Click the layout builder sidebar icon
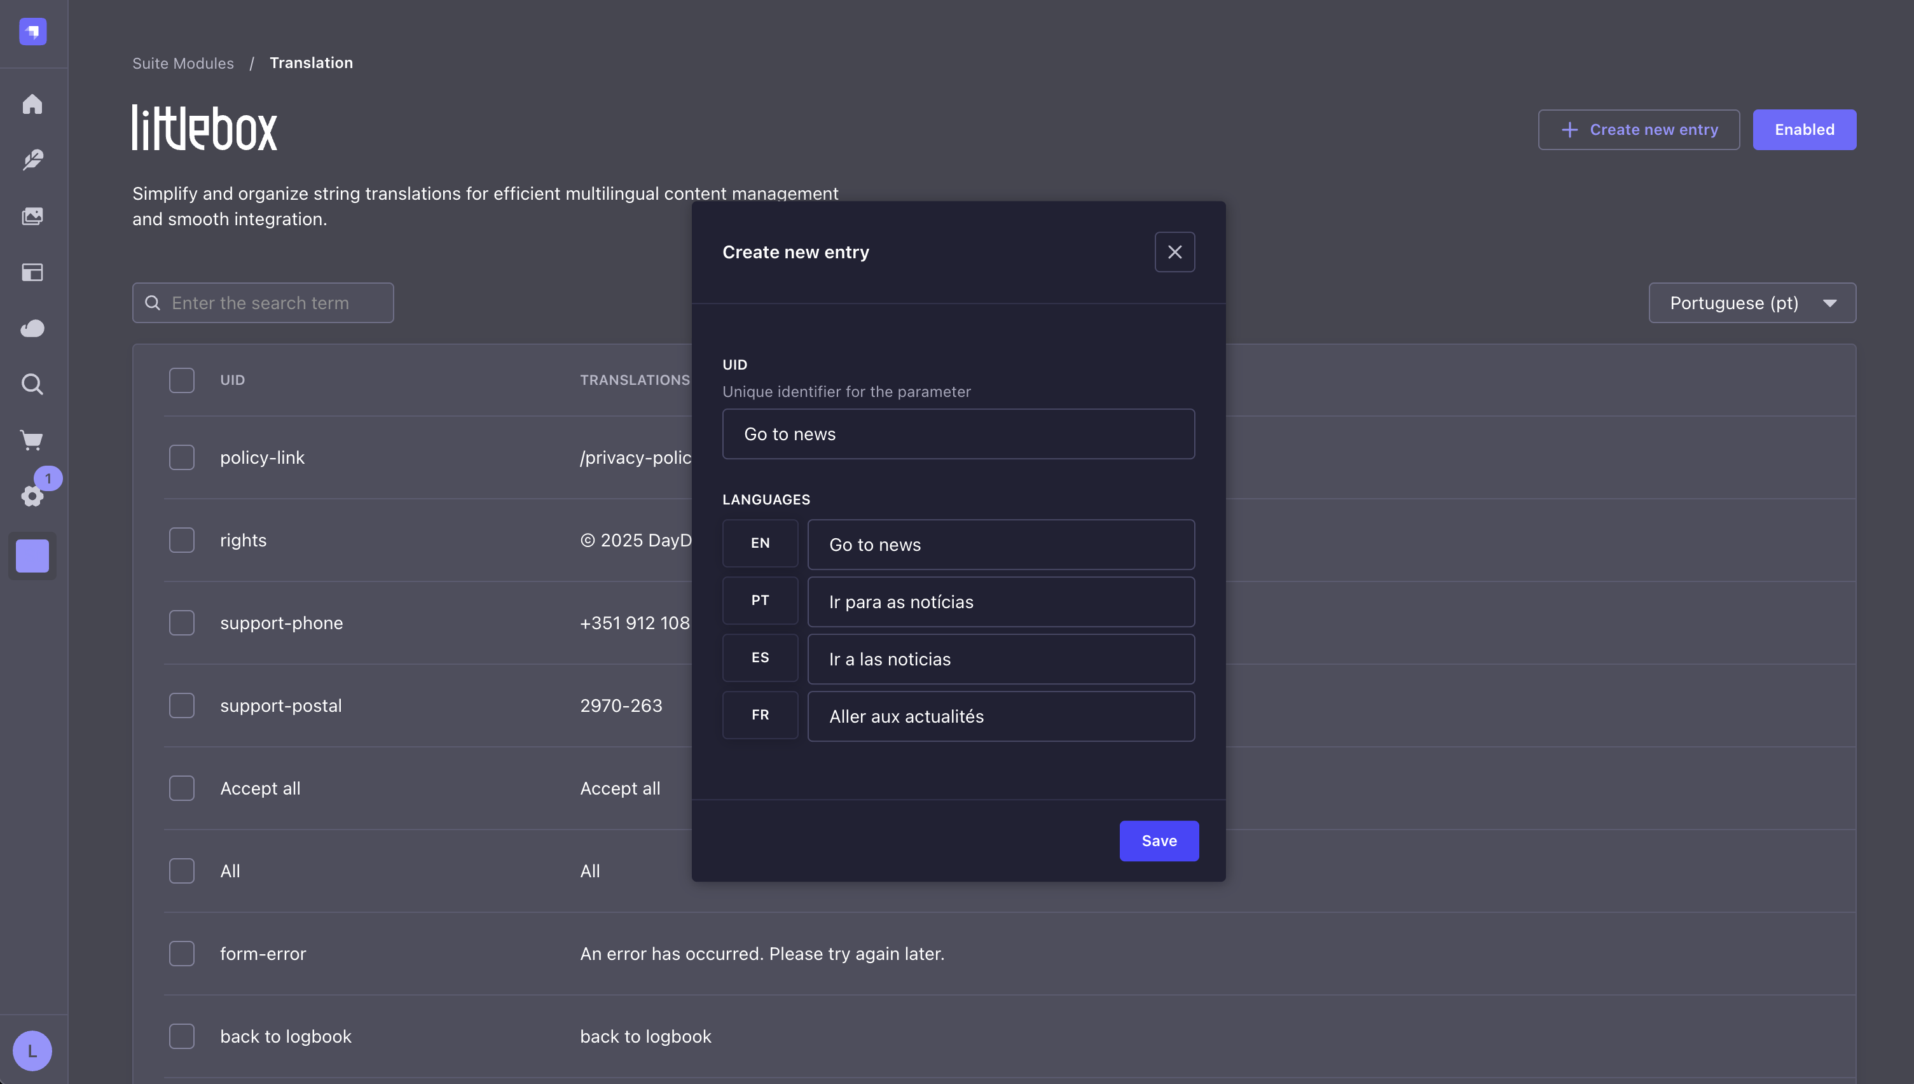Image resolution: width=1914 pixels, height=1084 pixels. pyautogui.click(x=32, y=272)
